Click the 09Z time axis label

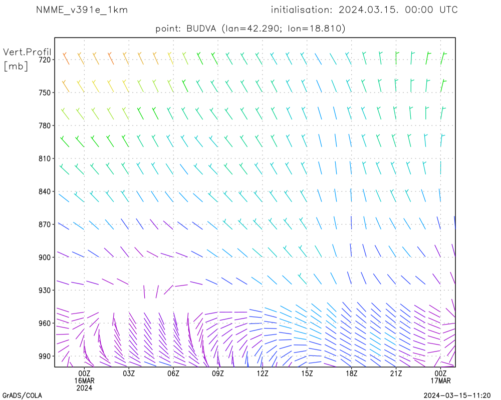tap(218, 373)
